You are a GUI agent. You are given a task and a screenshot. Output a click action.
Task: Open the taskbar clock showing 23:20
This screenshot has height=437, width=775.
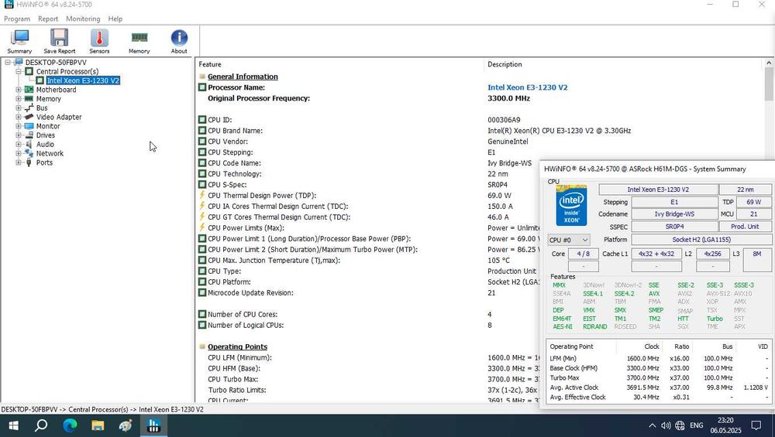click(725, 425)
